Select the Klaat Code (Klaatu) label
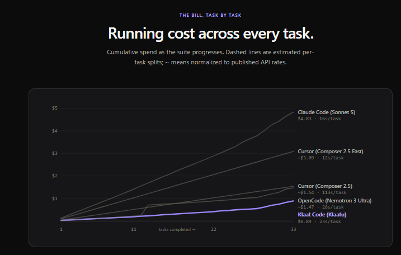 click(322, 215)
